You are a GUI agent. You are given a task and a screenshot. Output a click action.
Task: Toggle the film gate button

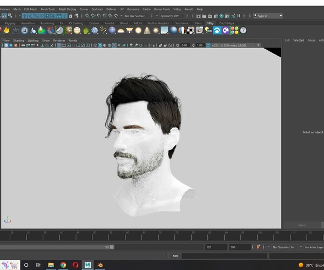point(64,45)
